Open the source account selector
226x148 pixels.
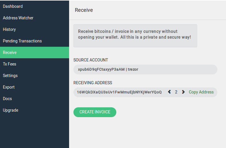pos(145,70)
